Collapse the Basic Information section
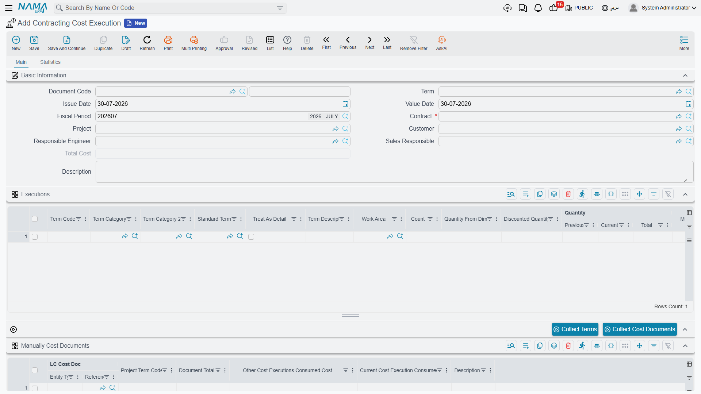The height and width of the screenshot is (394, 701). [685, 76]
